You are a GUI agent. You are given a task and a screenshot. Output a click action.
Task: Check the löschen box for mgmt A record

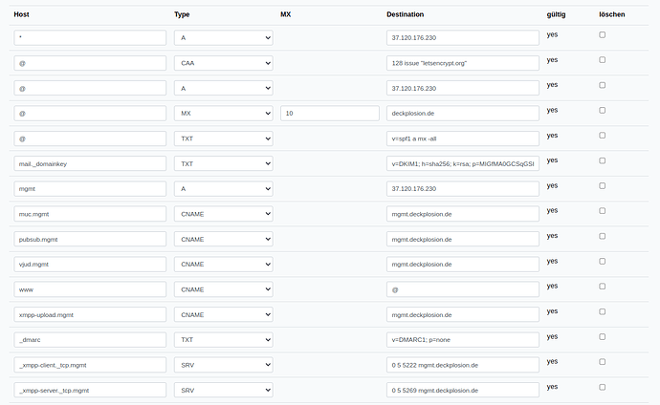603,185
